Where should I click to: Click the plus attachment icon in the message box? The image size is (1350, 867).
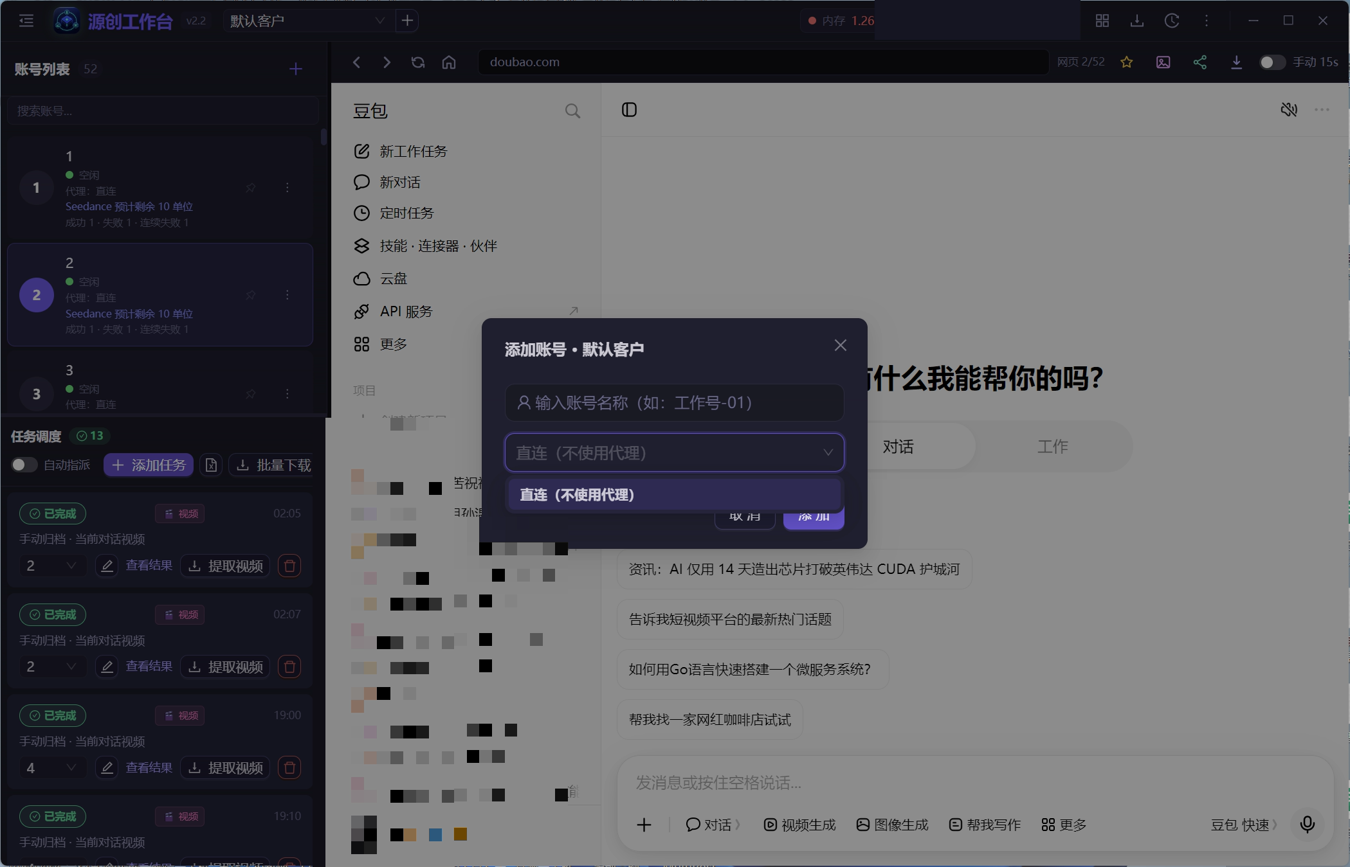pos(644,825)
